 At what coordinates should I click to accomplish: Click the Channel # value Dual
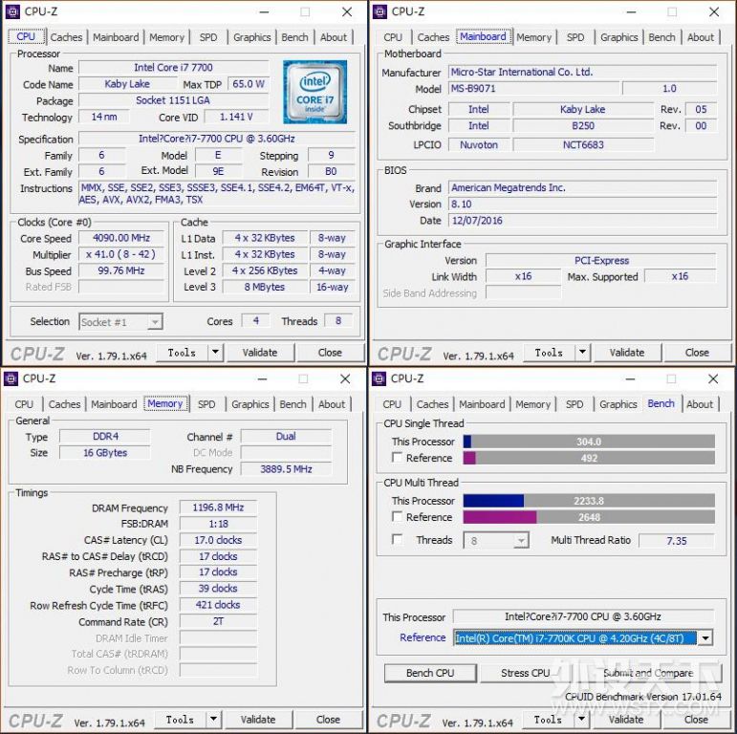286,436
